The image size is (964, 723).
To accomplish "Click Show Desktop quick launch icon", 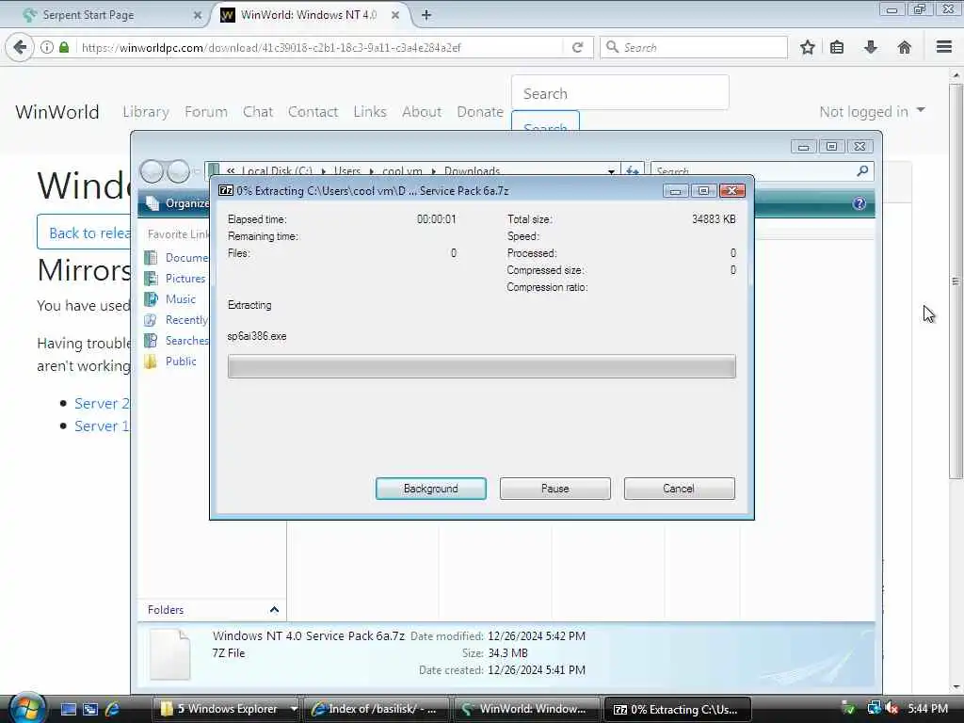I will point(69,709).
